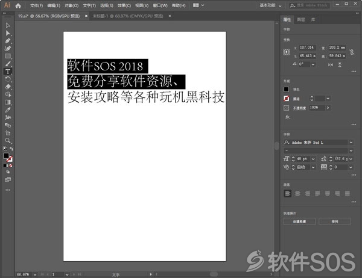Open the 对象(O) menu
Image resolution: width=362 pixels, height=278 pixels.
[71, 5]
